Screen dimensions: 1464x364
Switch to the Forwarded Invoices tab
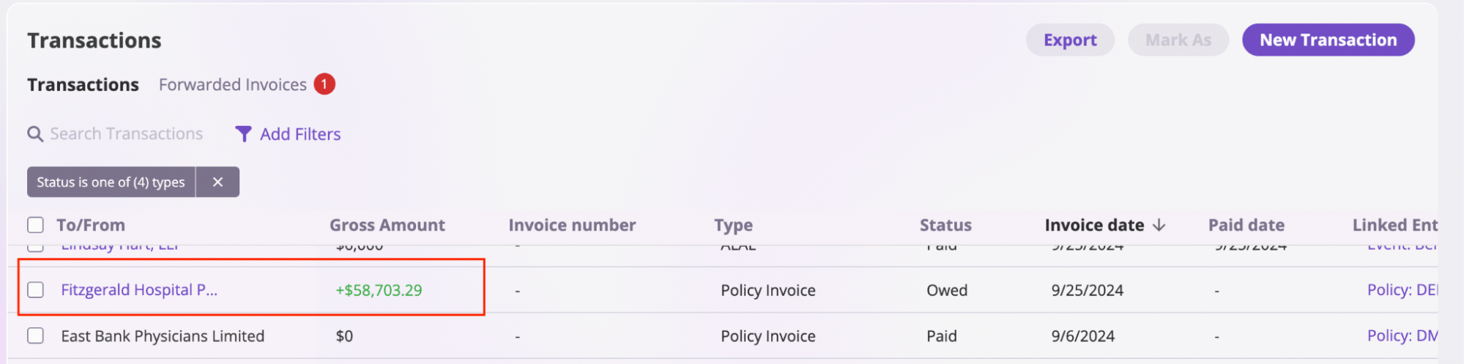pos(233,85)
